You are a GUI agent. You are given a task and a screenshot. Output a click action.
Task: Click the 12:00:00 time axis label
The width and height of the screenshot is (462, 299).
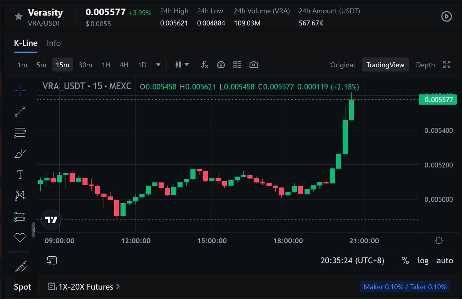point(136,241)
